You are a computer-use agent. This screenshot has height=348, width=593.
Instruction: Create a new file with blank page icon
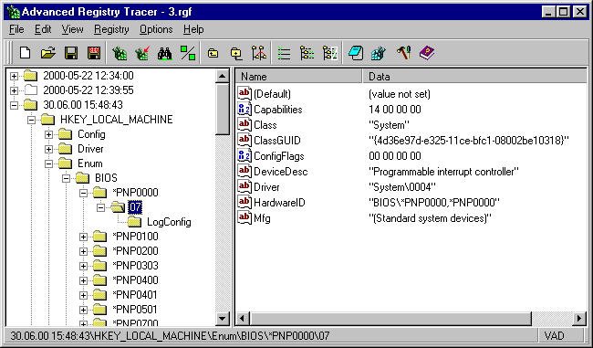tap(25, 53)
